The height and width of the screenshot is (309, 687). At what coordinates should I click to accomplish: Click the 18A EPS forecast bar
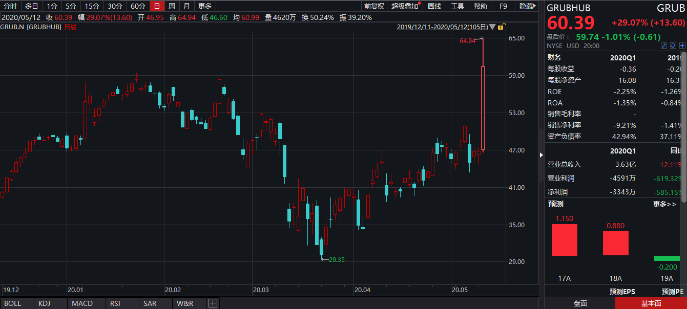click(x=615, y=244)
